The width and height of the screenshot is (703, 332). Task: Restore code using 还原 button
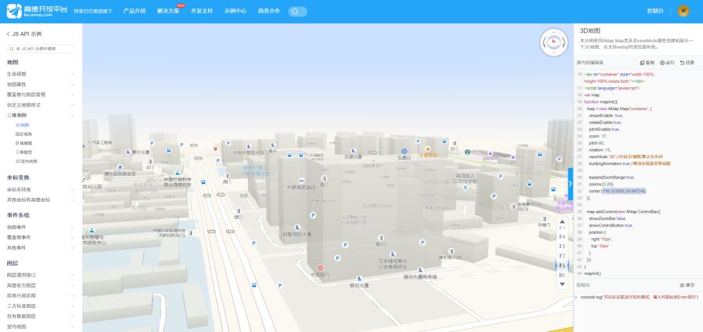pos(687,62)
